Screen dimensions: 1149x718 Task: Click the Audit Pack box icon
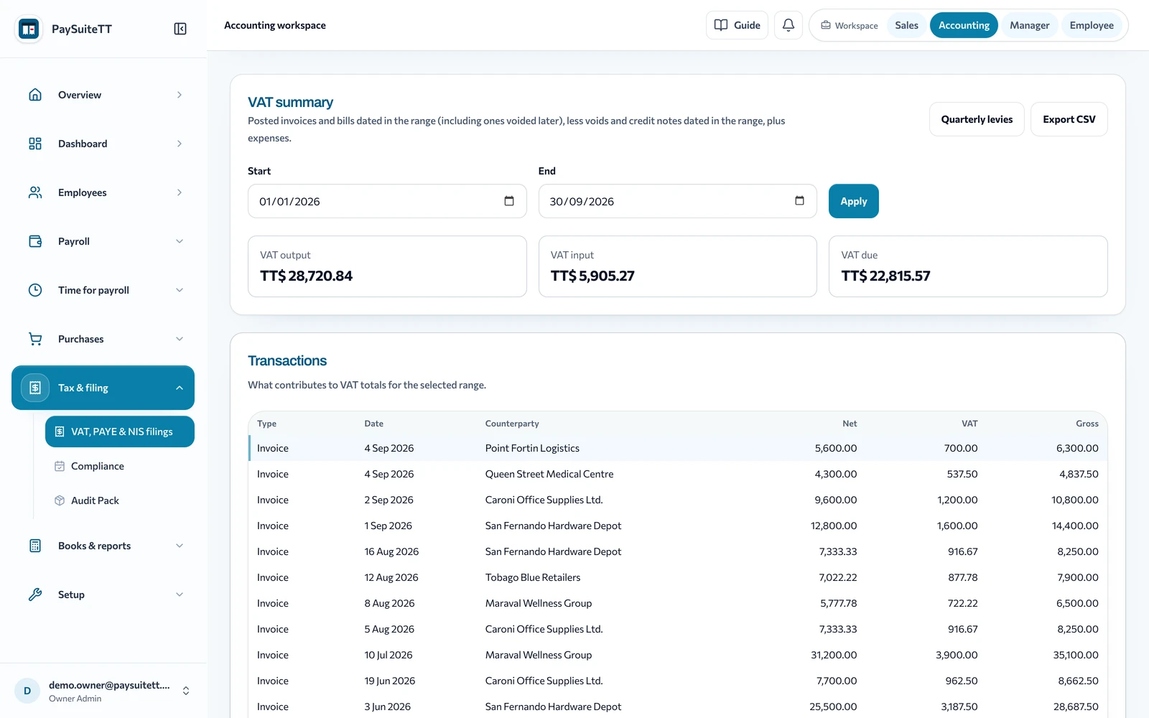[x=60, y=500]
